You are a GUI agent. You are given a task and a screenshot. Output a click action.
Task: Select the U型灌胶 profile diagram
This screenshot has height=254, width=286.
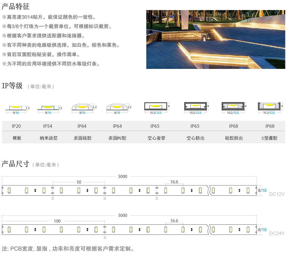click(269, 107)
